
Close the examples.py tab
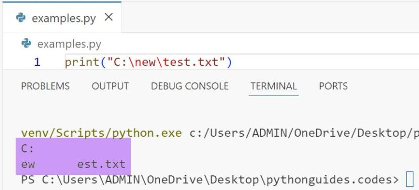tap(108, 18)
